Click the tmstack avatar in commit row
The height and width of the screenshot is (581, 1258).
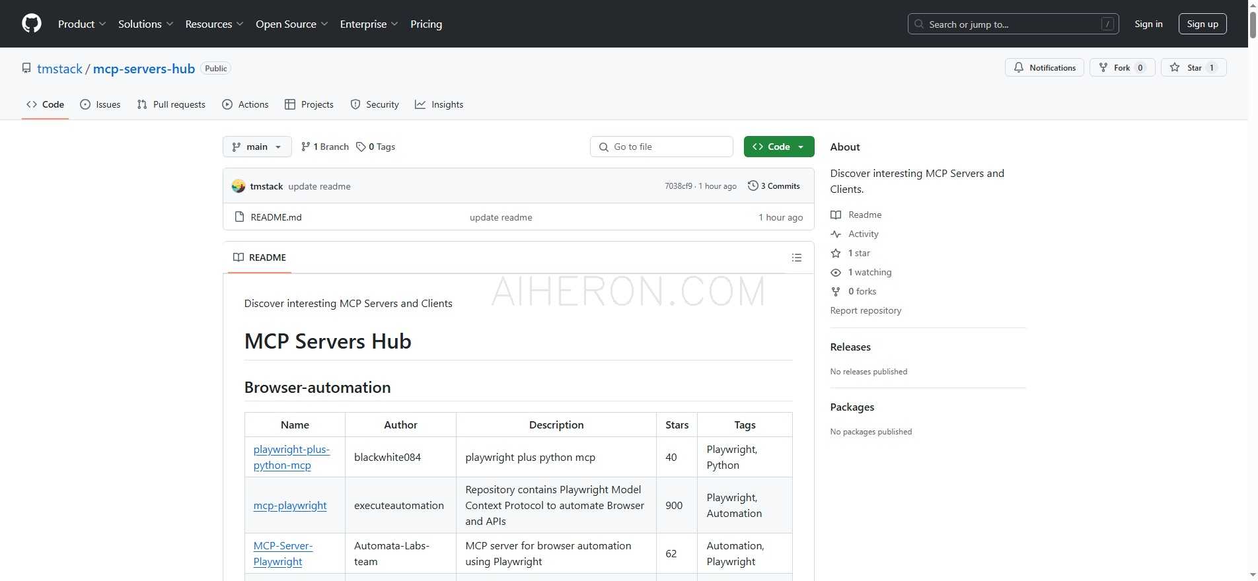click(x=239, y=186)
